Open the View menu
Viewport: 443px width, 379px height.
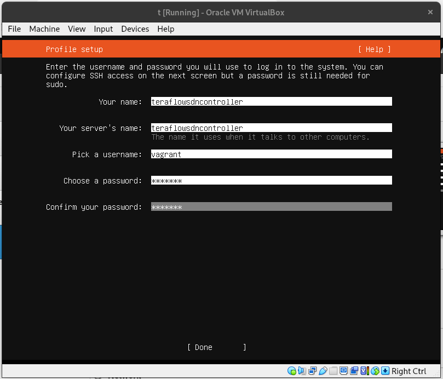pos(77,29)
